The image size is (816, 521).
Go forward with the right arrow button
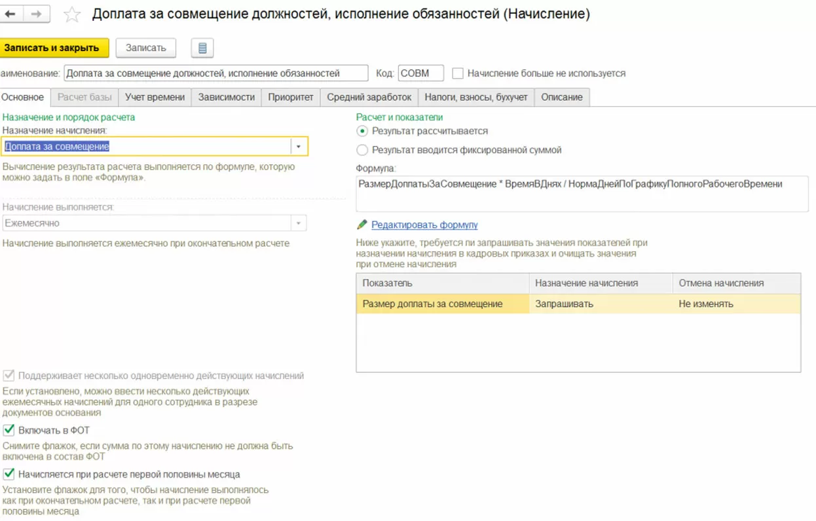[37, 14]
